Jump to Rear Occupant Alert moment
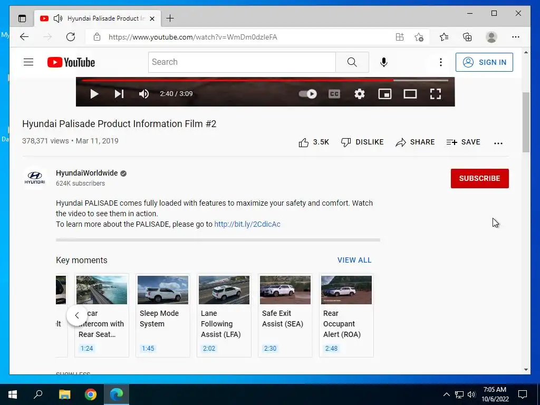Screen dimensions: 540x405 pos(346,315)
